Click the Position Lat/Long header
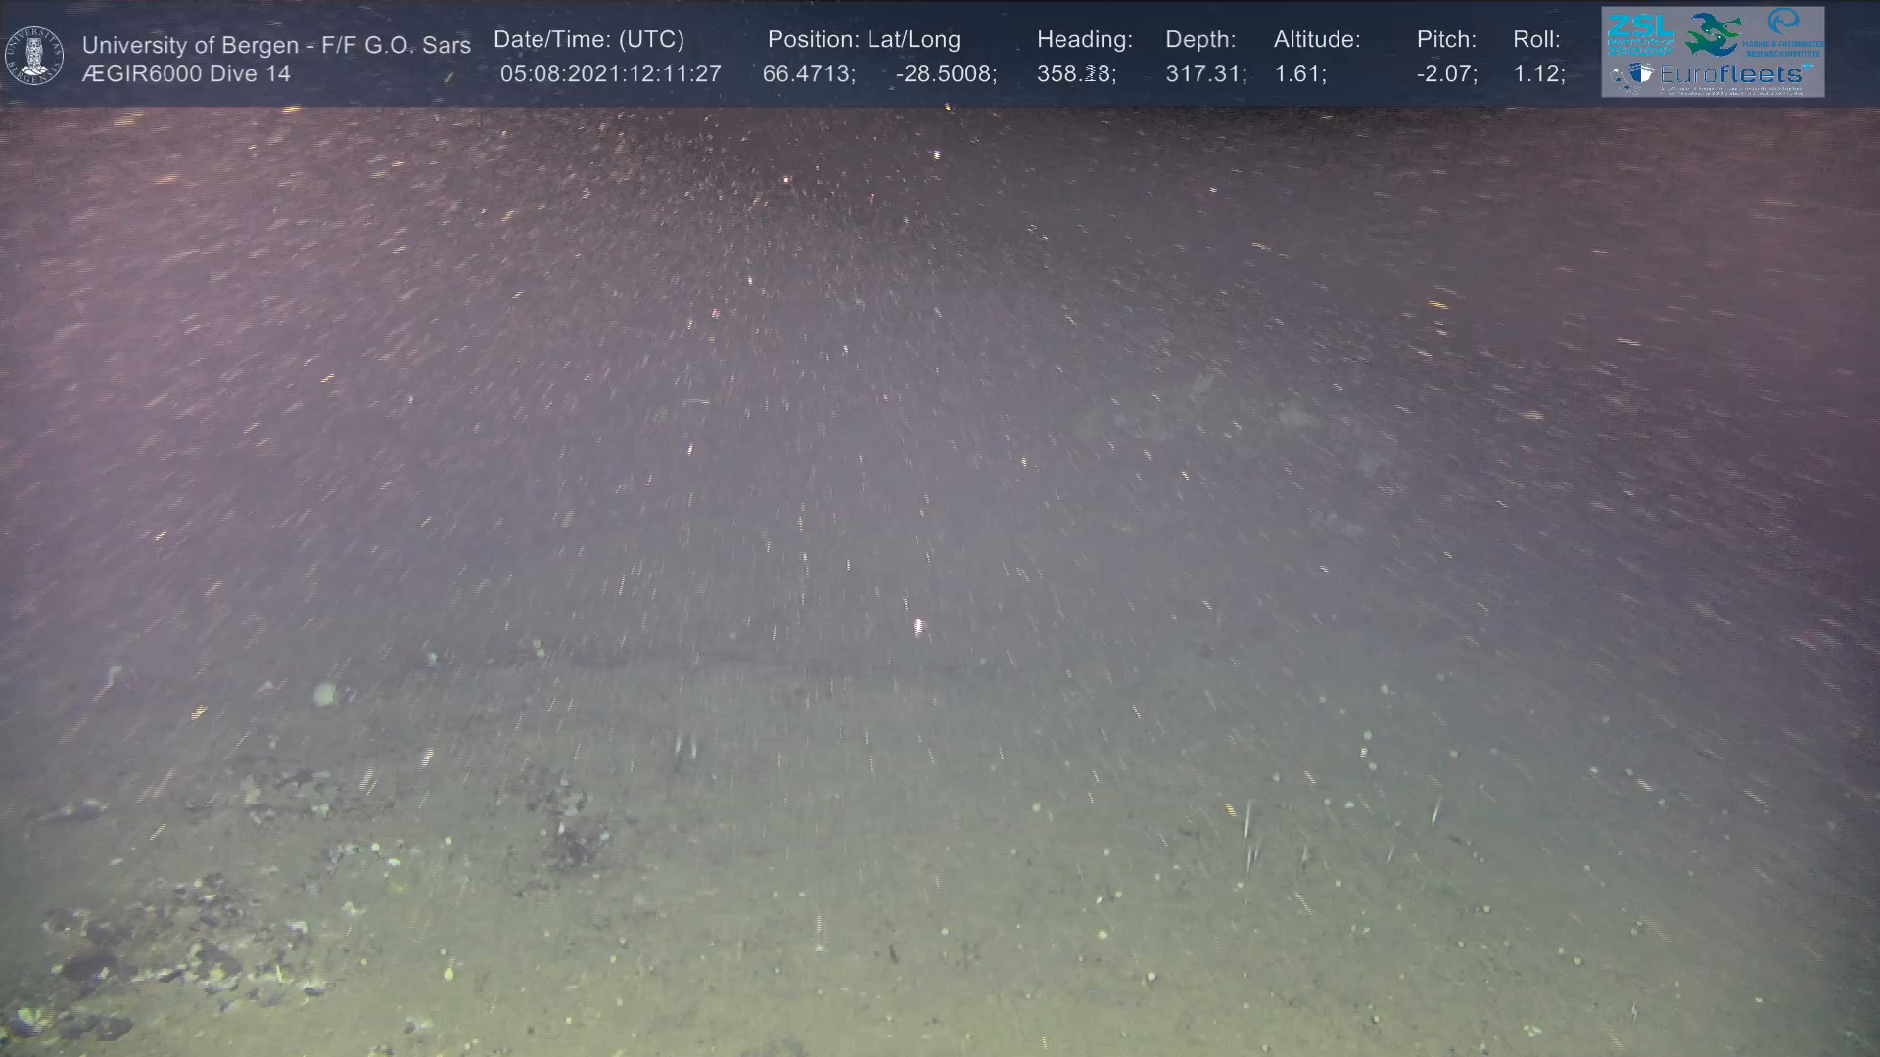Viewport: 1880px width, 1057px height. (x=864, y=40)
